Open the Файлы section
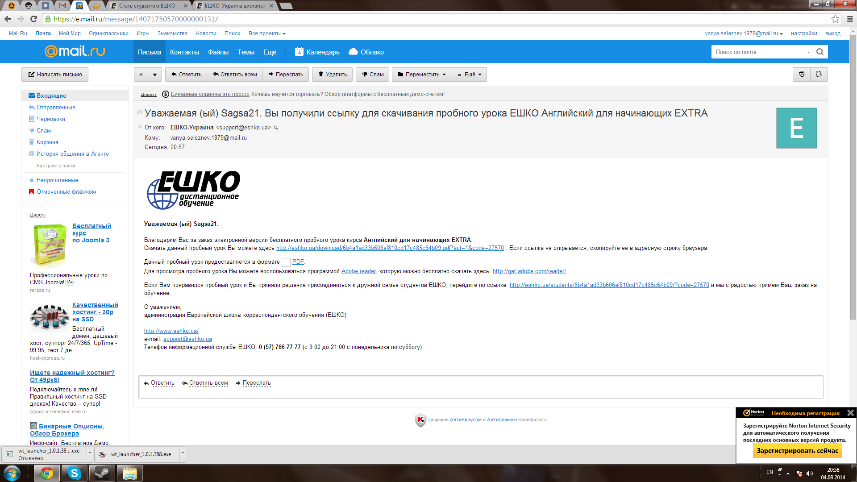This screenshot has height=482, width=857. (x=218, y=52)
